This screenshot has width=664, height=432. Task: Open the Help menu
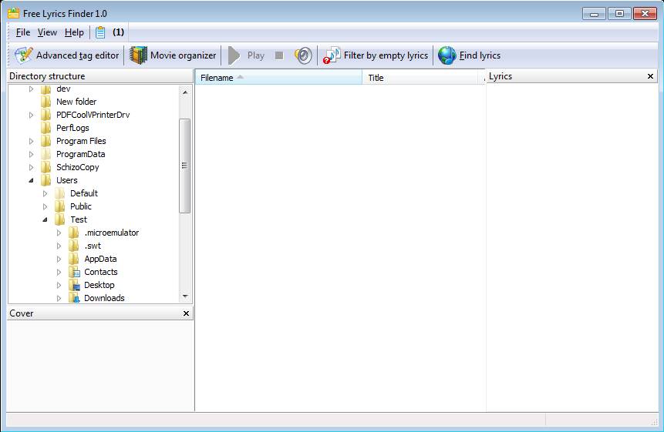74,32
